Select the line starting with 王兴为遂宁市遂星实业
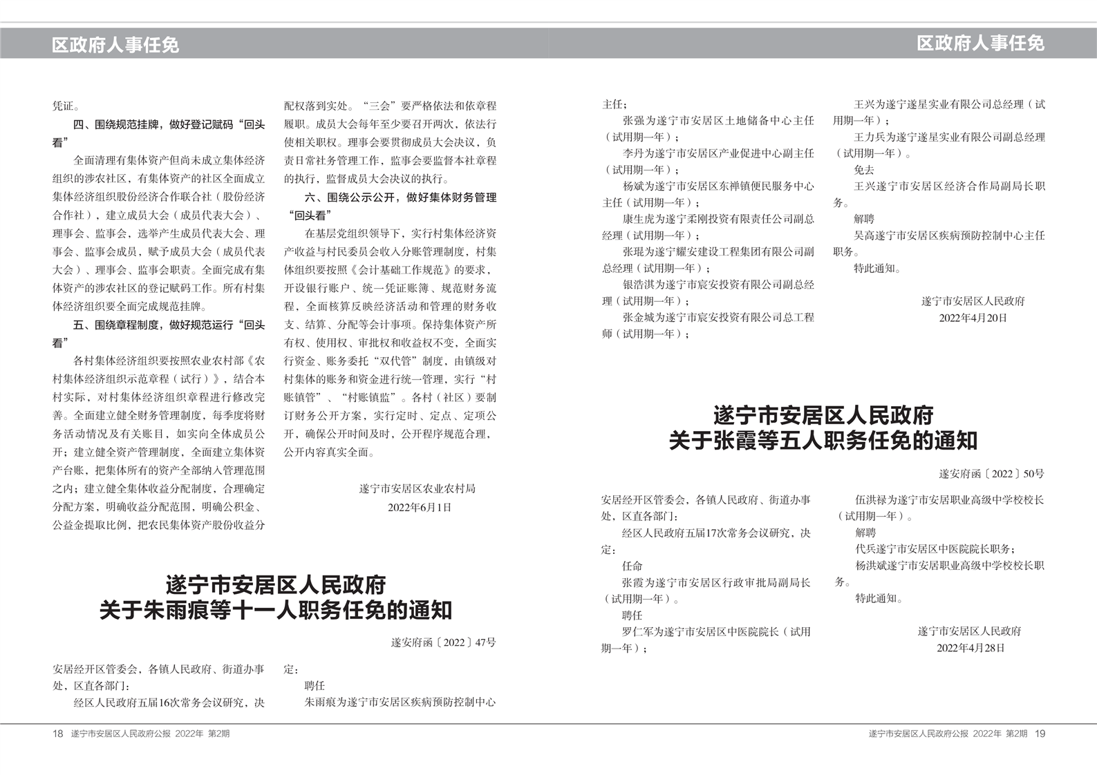1097x775 pixels. pyautogui.click(x=949, y=104)
